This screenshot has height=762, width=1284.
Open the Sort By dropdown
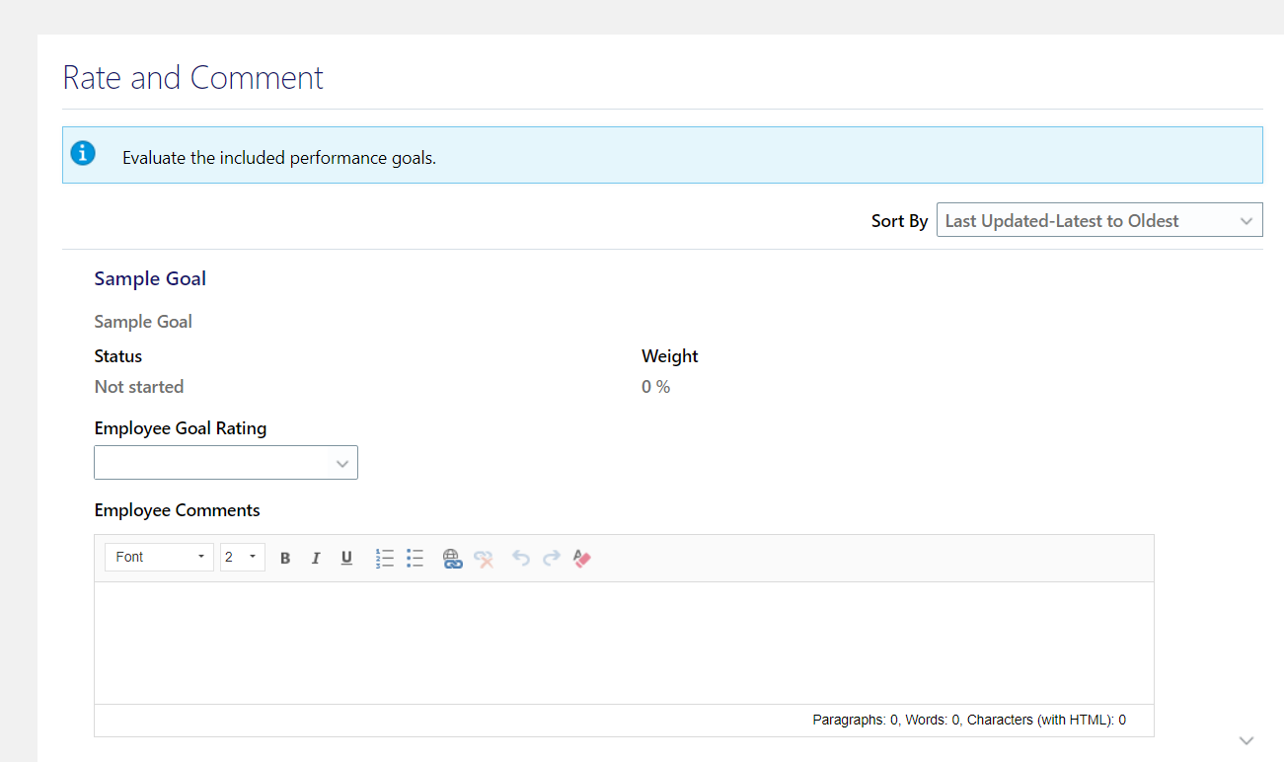[1098, 219]
